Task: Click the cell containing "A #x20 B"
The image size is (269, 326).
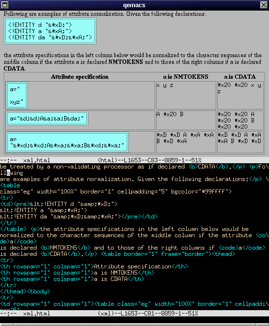Action: (186, 120)
